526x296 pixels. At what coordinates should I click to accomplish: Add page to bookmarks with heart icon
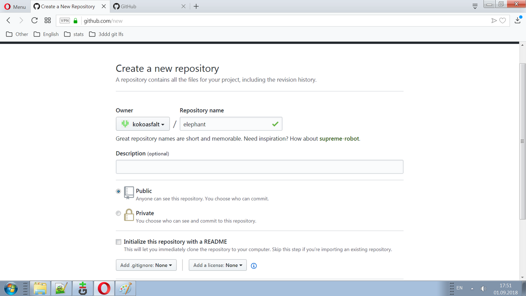coord(502,21)
